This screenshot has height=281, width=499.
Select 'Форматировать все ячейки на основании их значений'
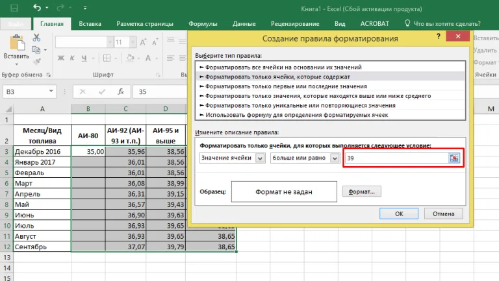coord(330,67)
